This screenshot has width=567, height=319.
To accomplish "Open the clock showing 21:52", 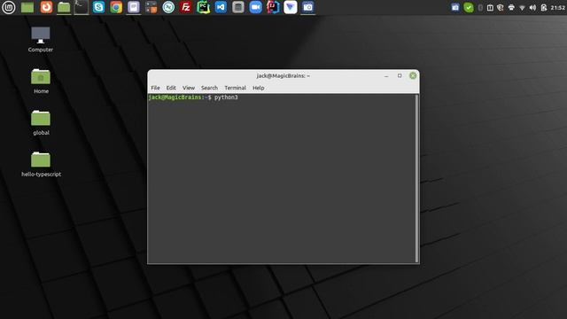I will (557, 7).
